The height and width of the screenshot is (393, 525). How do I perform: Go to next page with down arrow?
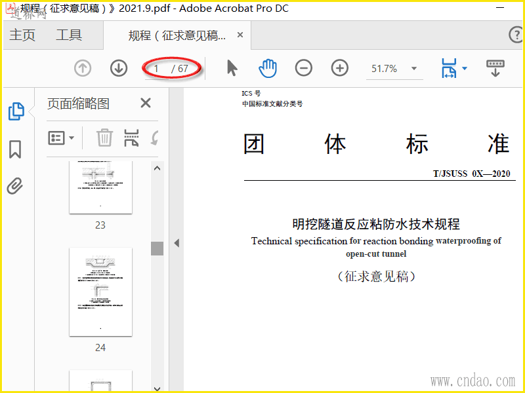(x=119, y=69)
